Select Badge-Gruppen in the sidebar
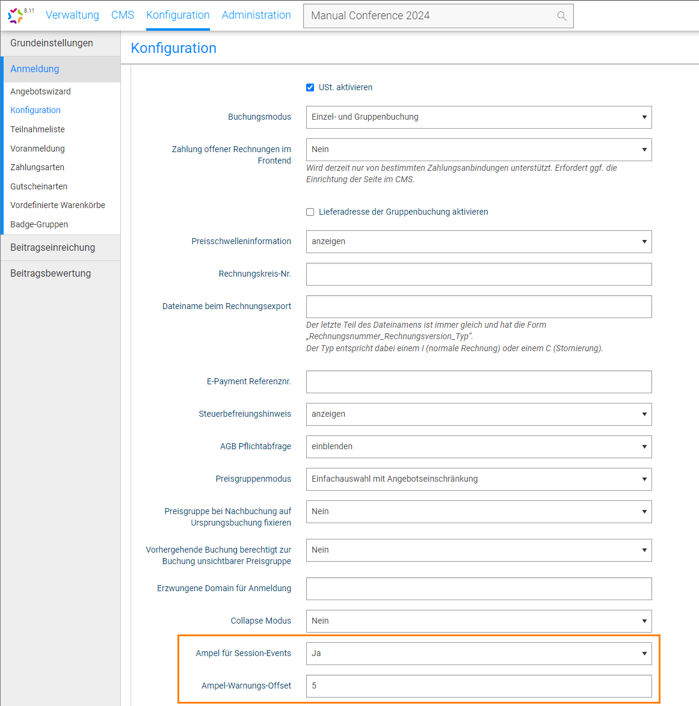The width and height of the screenshot is (699, 706). click(x=39, y=224)
